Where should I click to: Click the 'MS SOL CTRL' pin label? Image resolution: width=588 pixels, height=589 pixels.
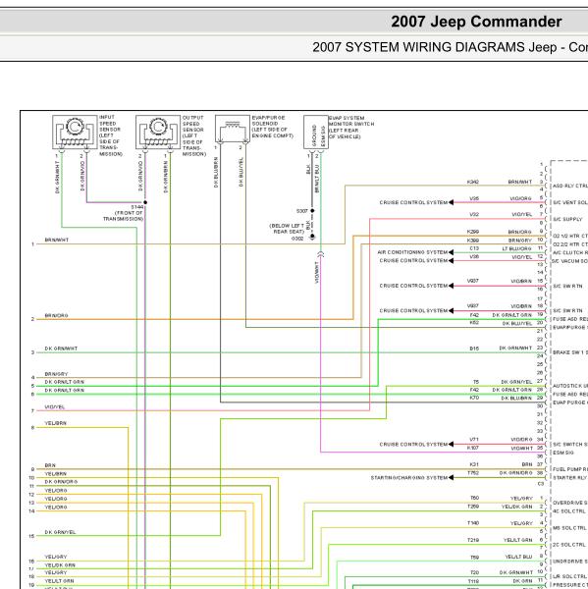tap(569, 528)
